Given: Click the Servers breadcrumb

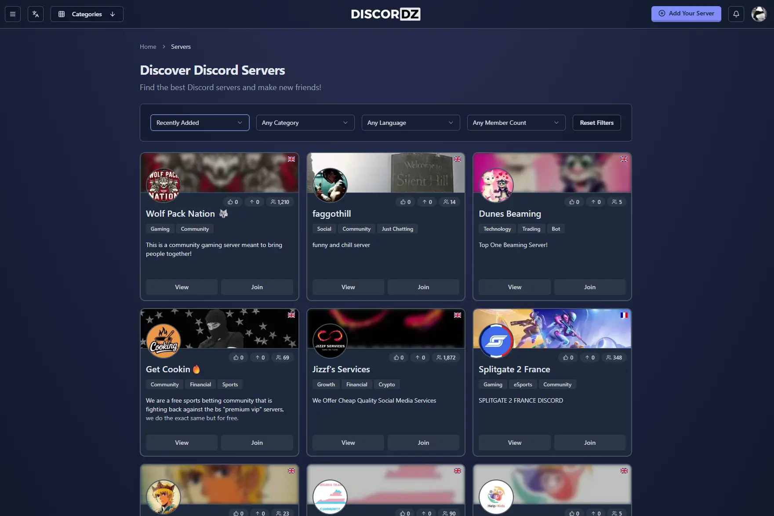Looking at the screenshot, I should pos(181,47).
